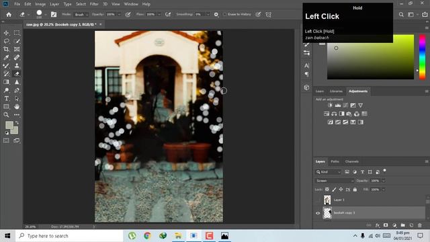Open the eraser Mode dropdown
The width and height of the screenshot is (430, 242).
click(81, 15)
